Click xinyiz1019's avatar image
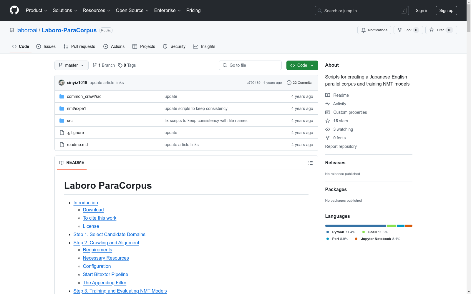 (x=62, y=83)
